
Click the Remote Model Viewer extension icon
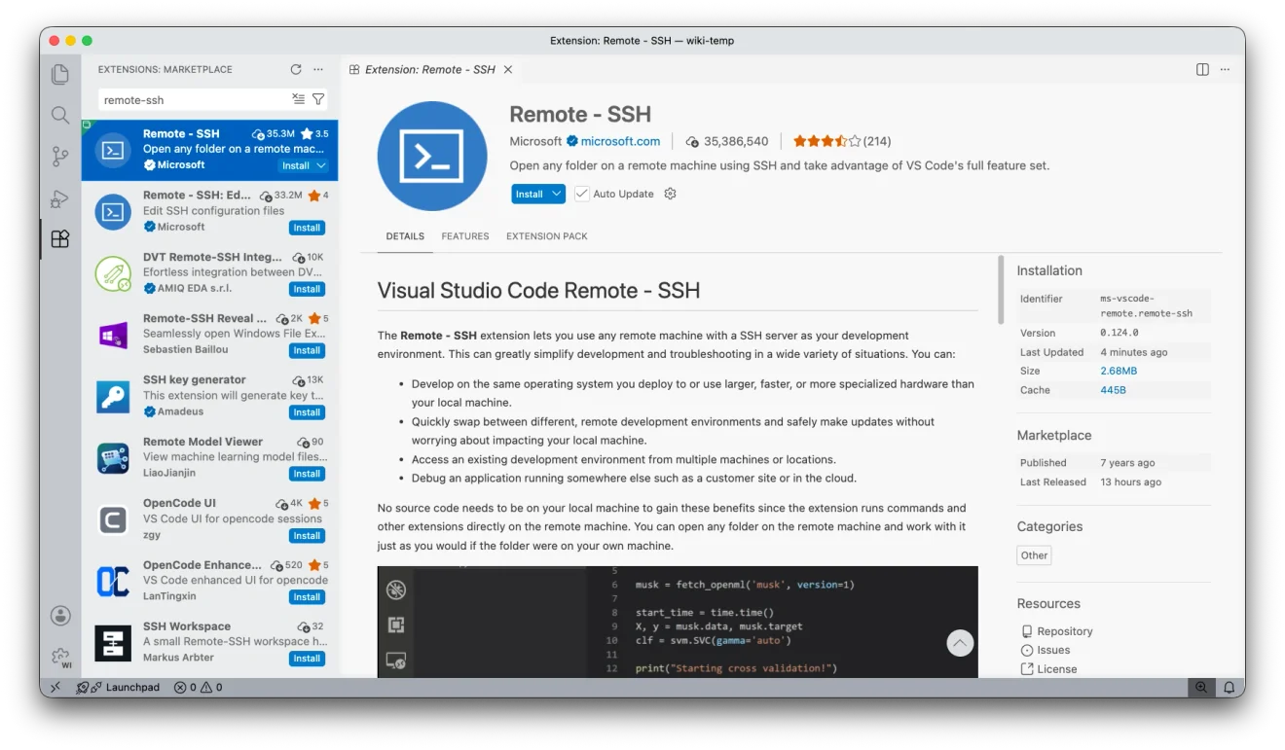[113, 457]
